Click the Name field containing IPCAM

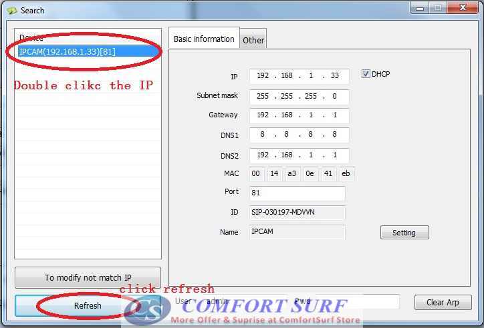pos(297,232)
